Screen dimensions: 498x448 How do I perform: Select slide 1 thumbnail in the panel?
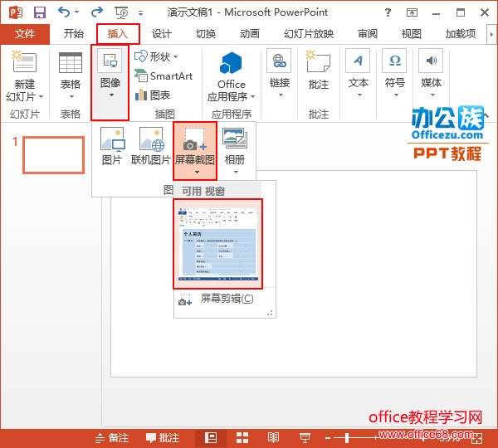[x=53, y=155]
